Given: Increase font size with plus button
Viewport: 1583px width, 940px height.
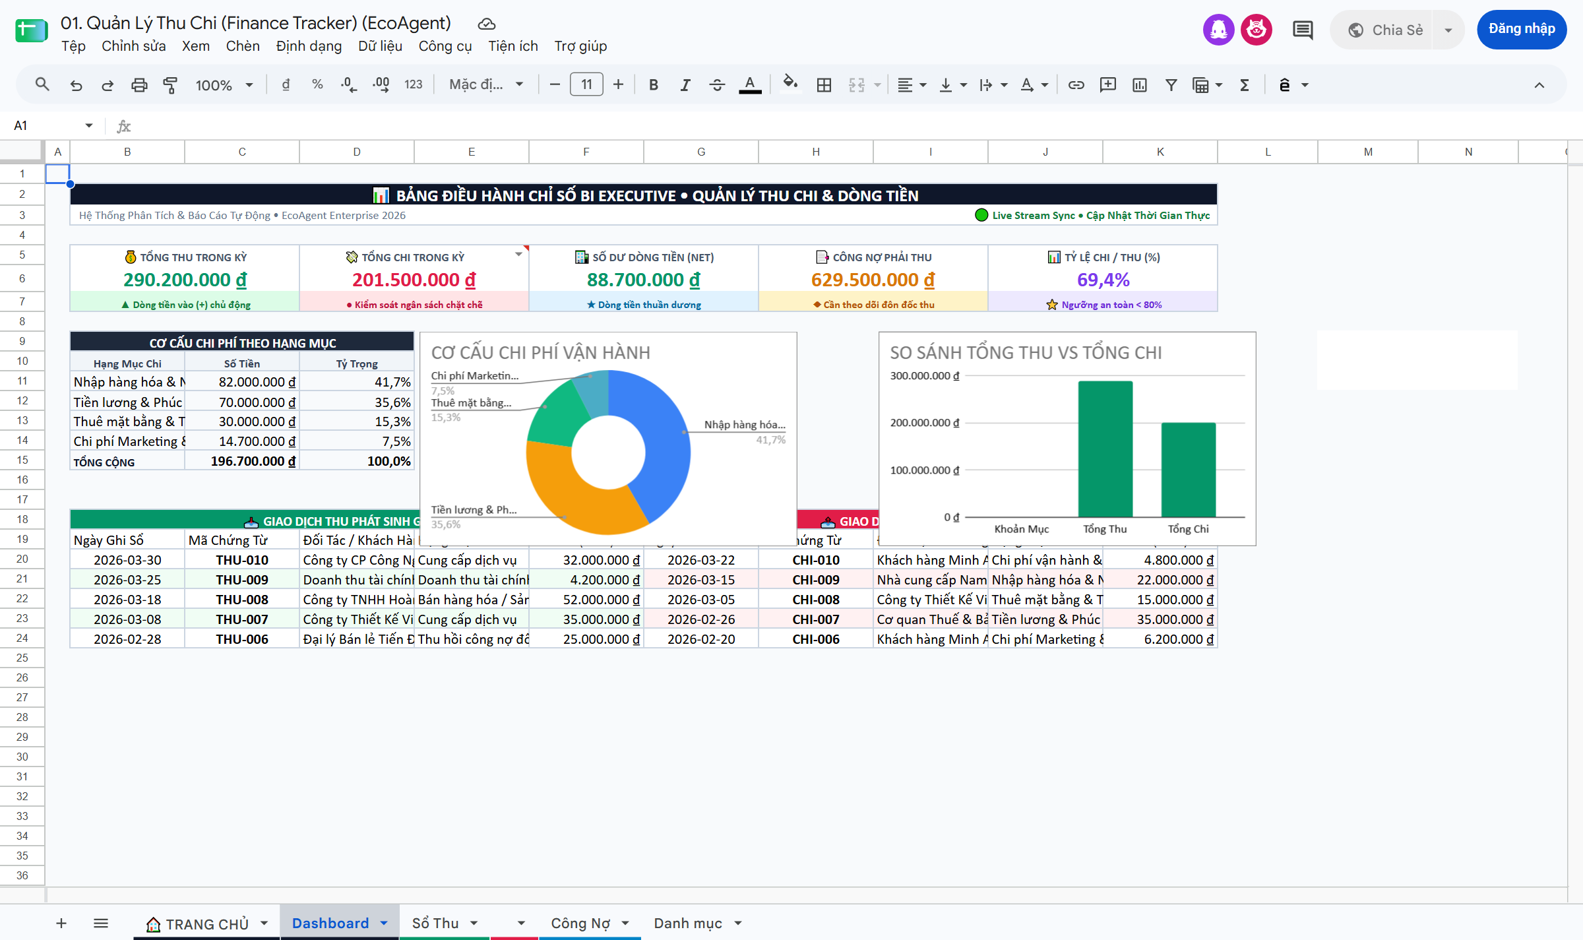Looking at the screenshot, I should click(618, 84).
